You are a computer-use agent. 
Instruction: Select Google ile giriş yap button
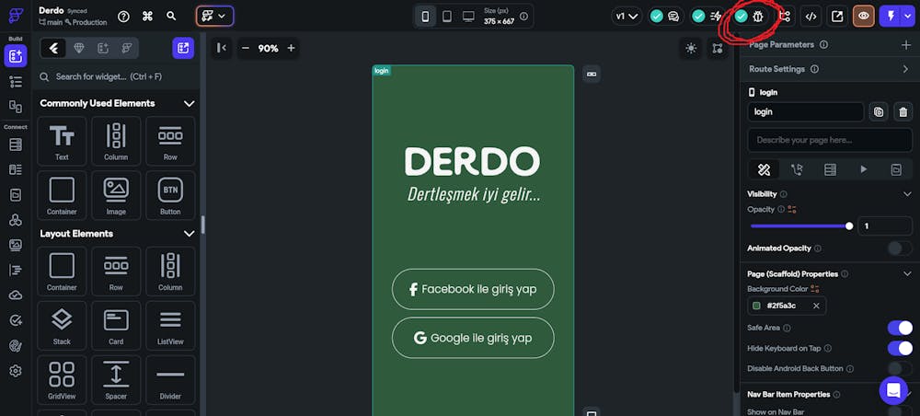coord(473,338)
